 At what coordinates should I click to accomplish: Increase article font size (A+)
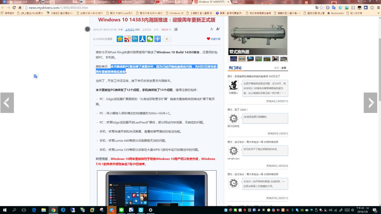[218, 29]
